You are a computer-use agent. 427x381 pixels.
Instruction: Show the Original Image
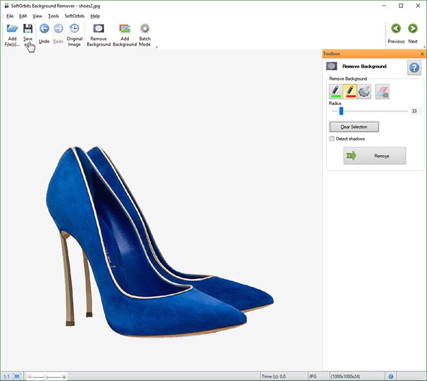(x=74, y=35)
